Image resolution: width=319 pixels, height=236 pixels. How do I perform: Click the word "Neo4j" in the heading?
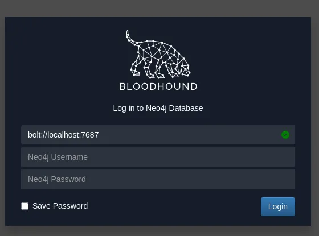156,109
